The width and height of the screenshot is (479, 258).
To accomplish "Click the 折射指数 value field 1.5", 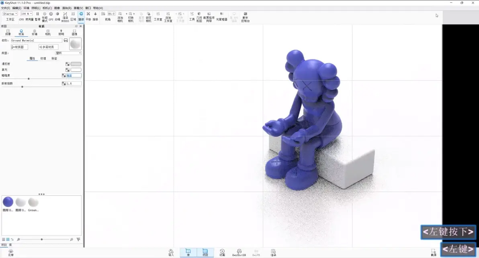I will tap(74, 83).
